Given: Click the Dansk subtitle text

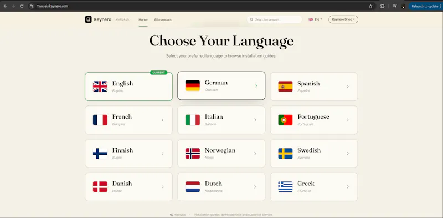Looking at the screenshot, I should coord(117,191).
